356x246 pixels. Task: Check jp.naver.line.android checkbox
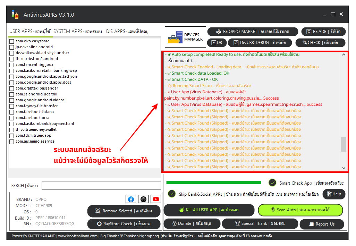[x=11, y=47]
